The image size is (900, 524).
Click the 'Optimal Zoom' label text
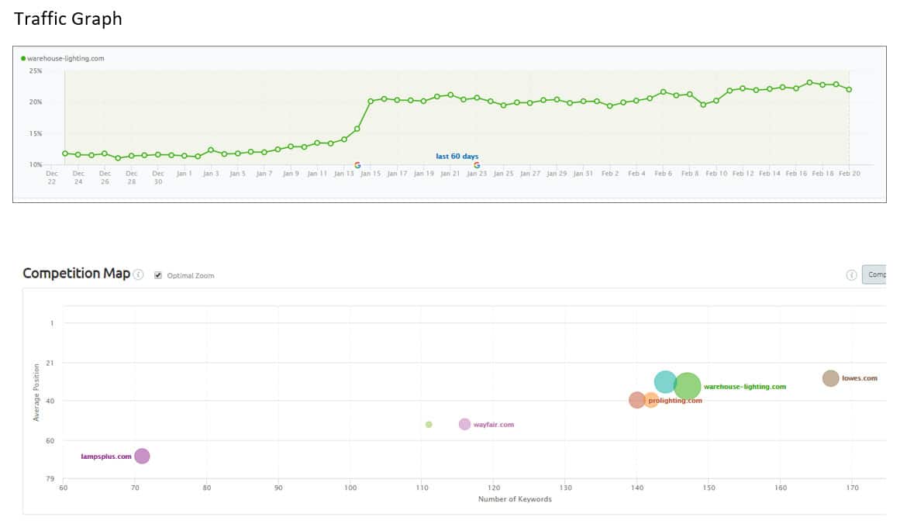pyautogui.click(x=191, y=275)
